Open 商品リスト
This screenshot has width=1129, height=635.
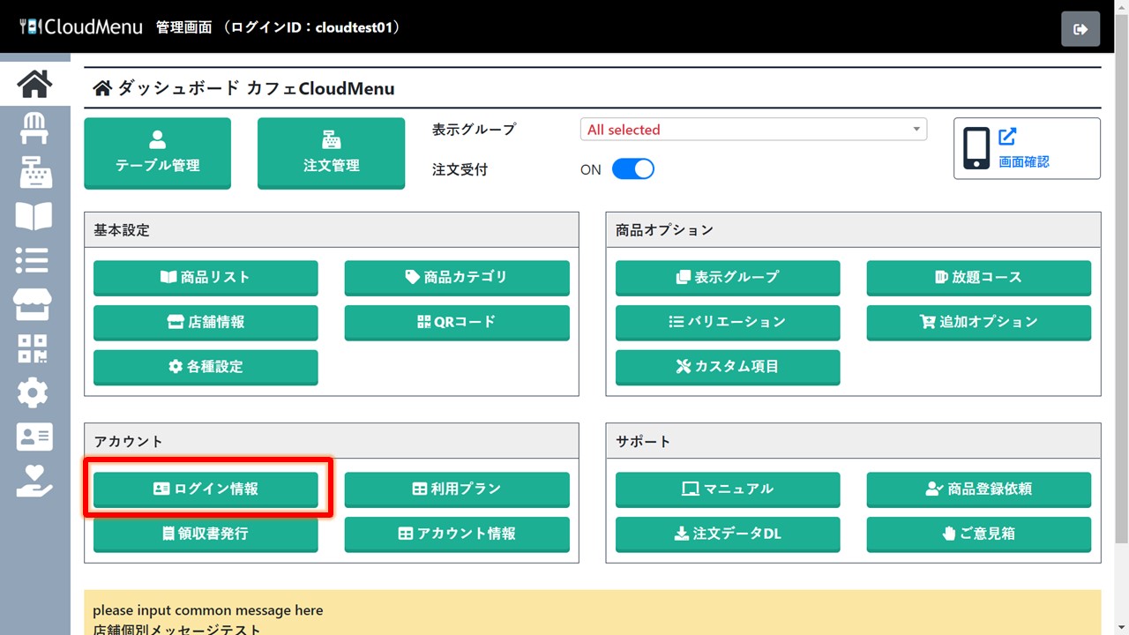pyautogui.click(x=206, y=278)
